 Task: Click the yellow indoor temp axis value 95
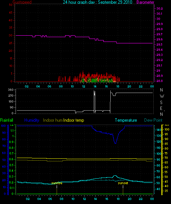(x=167, y=134)
